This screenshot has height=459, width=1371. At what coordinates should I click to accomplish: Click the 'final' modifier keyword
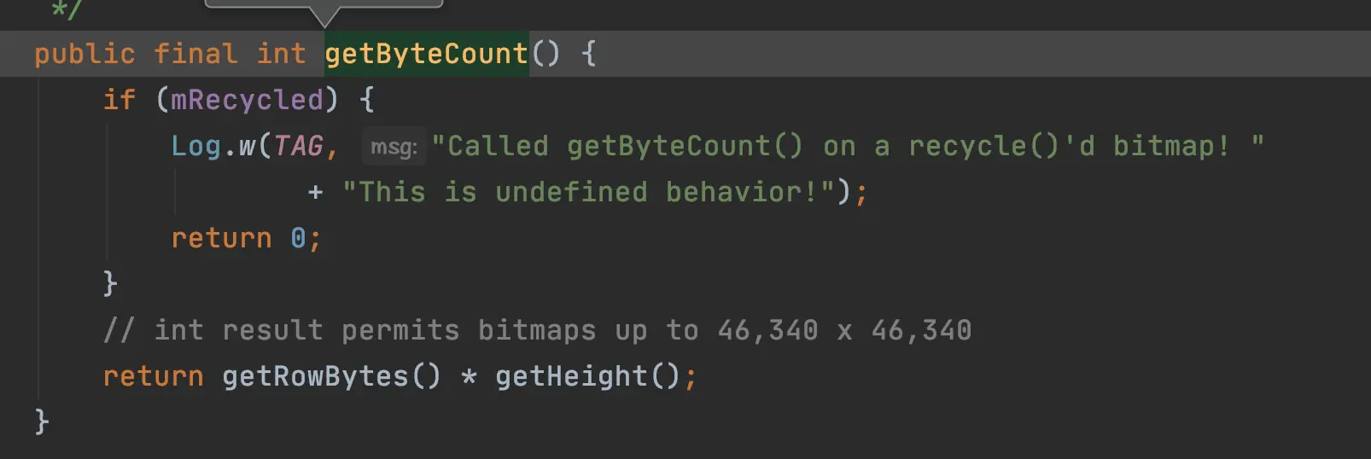pyautogui.click(x=195, y=54)
